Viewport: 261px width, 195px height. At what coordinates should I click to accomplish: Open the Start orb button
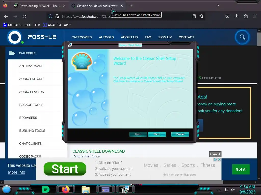6,190
